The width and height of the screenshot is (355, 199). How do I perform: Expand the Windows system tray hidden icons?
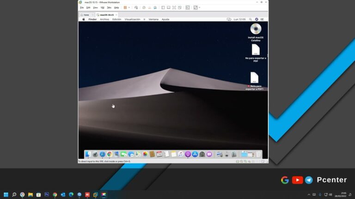point(309,194)
